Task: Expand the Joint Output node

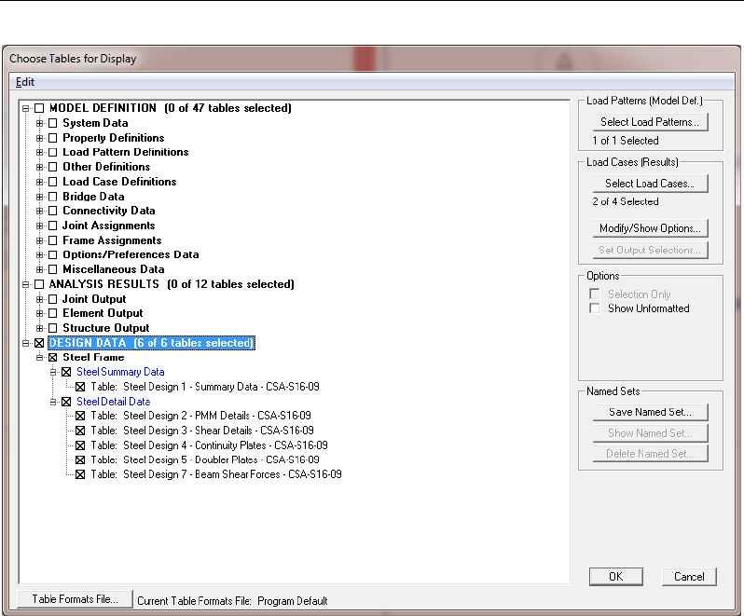Action: [x=39, y=299]
